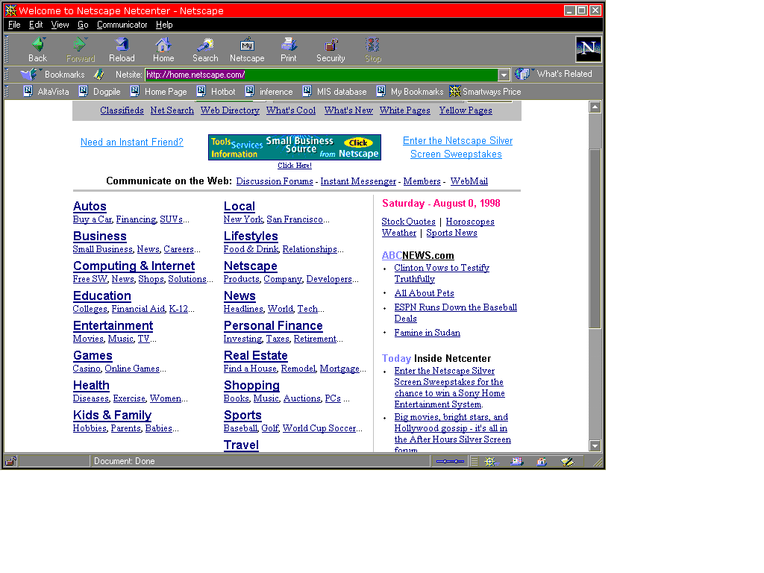The image size is (764, 573).
Task: Click the My Netscape toolbar icon
Action: (x=247, y=50)
